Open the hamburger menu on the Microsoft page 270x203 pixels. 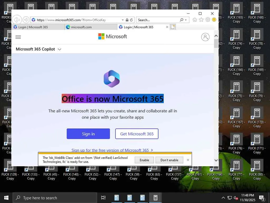(x=18, y=37)
